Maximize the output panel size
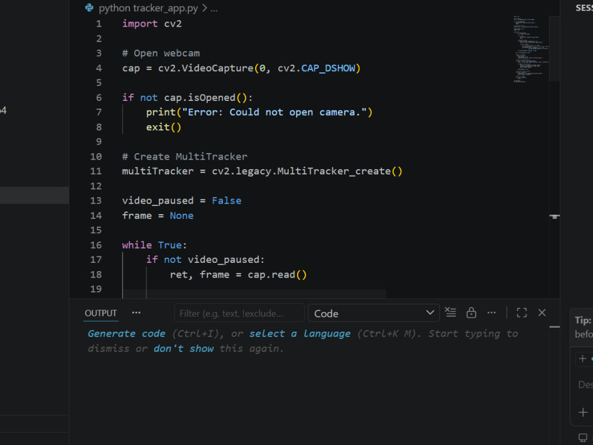593x445 pixels. point(521,313)
